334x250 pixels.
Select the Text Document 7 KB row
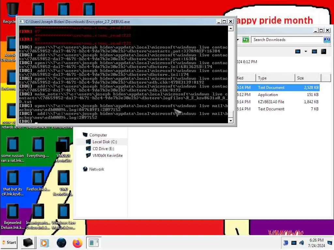(x=278, y=109)
